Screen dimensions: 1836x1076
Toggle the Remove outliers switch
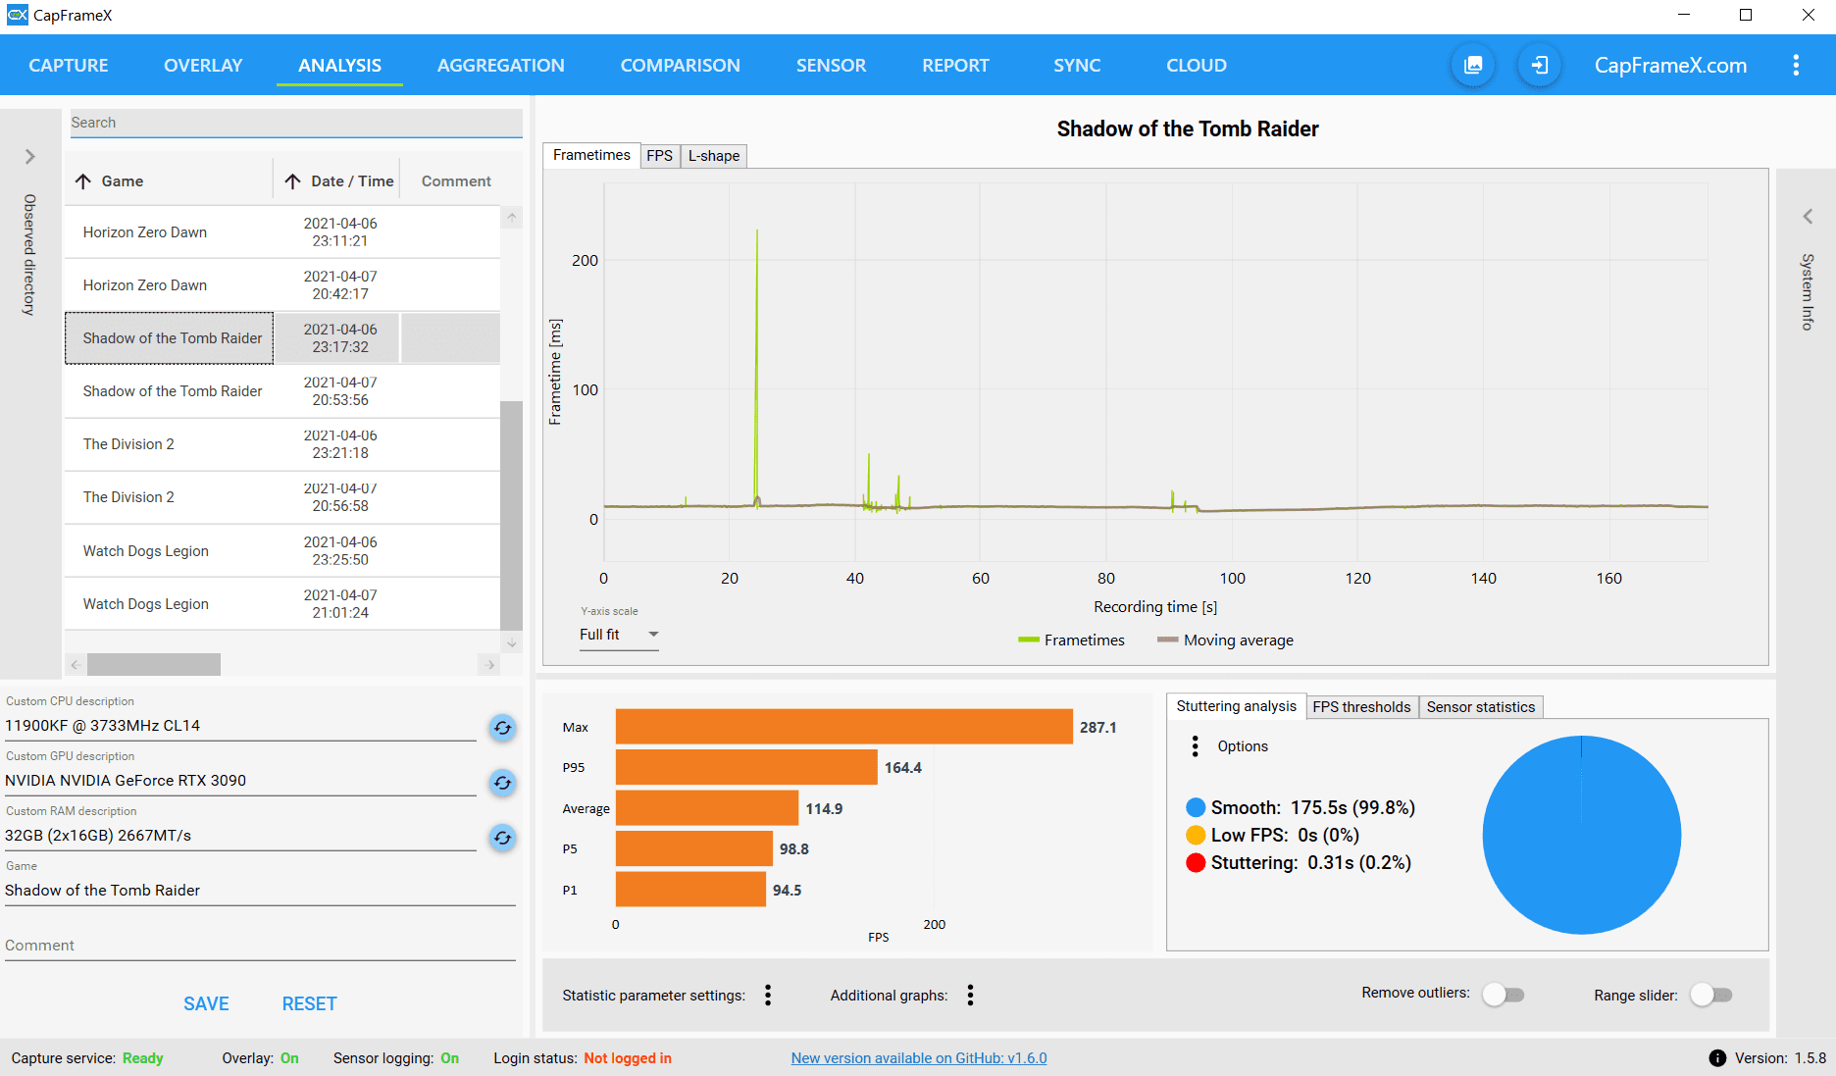[x=1503, y=995]
